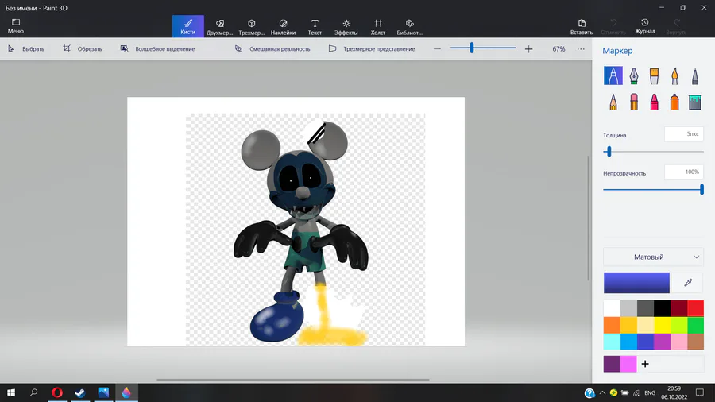This screenshot has width=715, height=402.
Task: Click the Непрозрачность opacity value field
Action: tap(684, 172)
